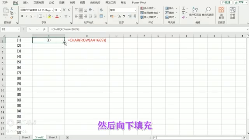
Task: Increase font size with larger A
Action: point(64,10)
